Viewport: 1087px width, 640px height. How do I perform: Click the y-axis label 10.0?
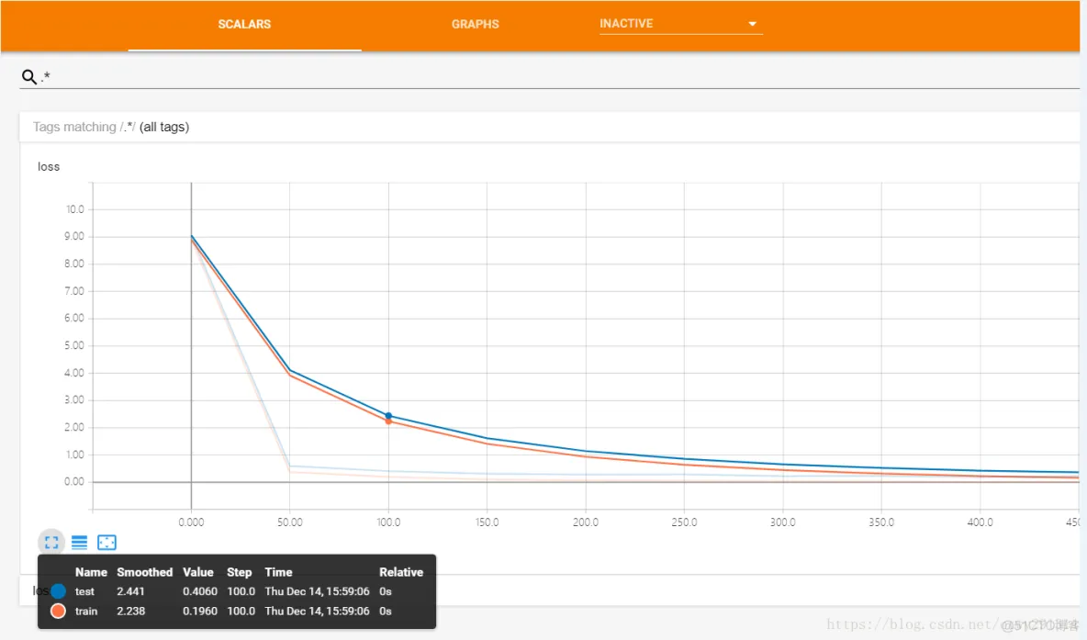click(x=75, y=209)
